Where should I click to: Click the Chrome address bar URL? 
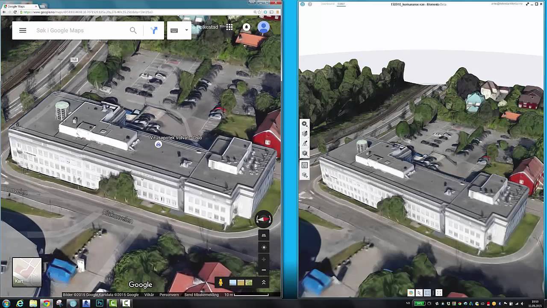(88, 12)
